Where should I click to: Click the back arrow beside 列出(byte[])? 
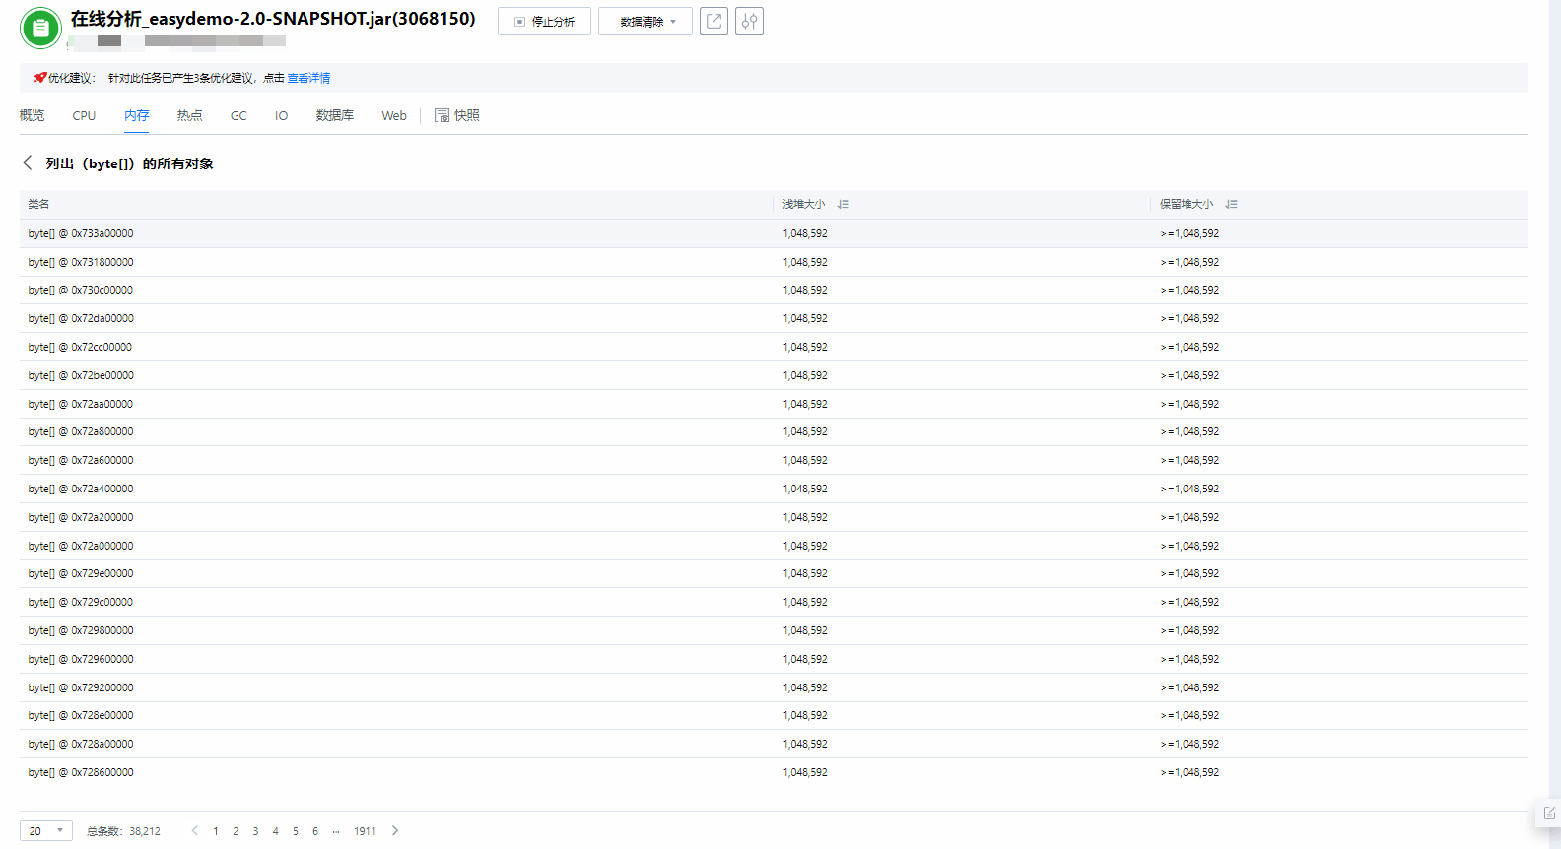[x=28, y=163]
